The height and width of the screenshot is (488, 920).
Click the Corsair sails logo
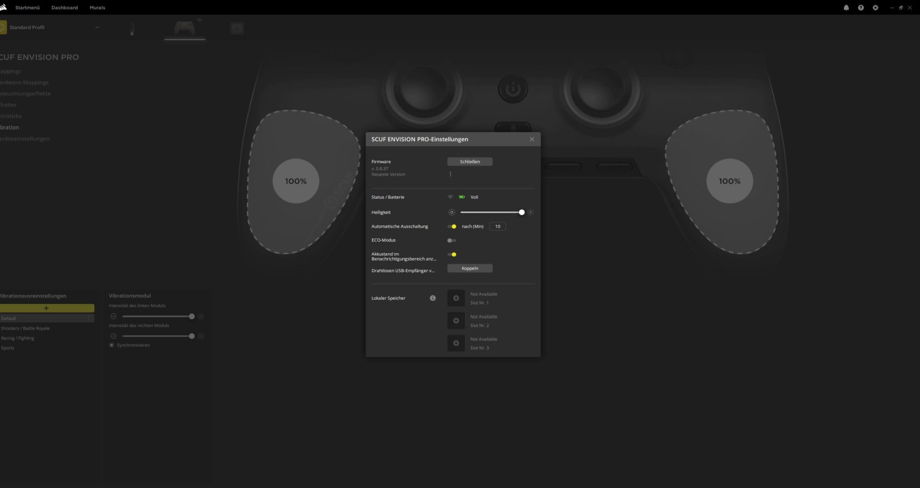pos(3,7)
